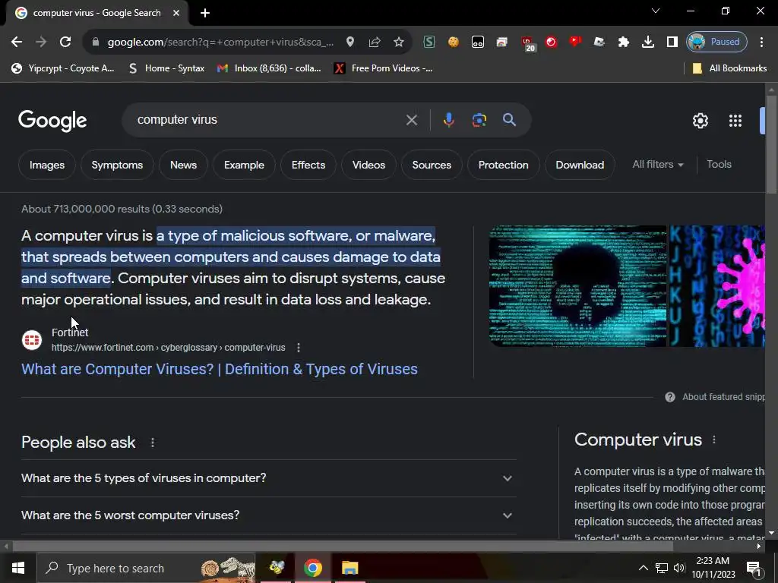Submit search with magnifying glass icon
778x583 pixels.
[x=509, y=119]
